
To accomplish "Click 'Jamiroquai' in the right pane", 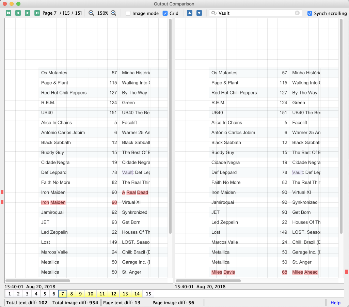I will (x=223, y=202).
